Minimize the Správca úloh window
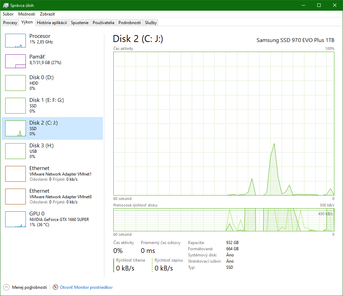 click(x=303, y=5)
